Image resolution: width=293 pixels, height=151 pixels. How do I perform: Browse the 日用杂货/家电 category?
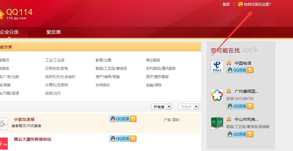57,69
